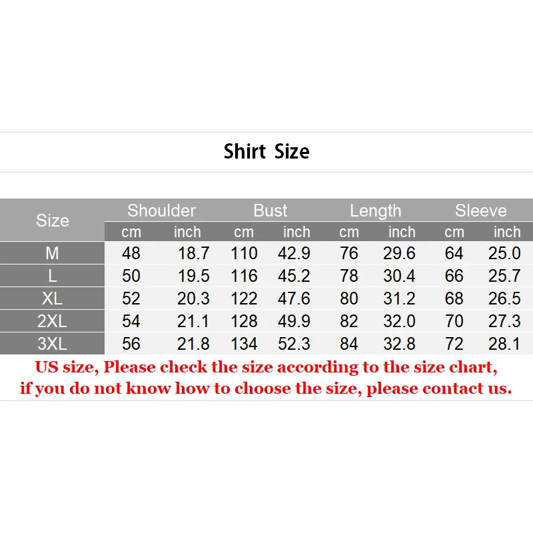Select the Bust column header
This screenshot has width=533, height=533.
tap(270, 211)
